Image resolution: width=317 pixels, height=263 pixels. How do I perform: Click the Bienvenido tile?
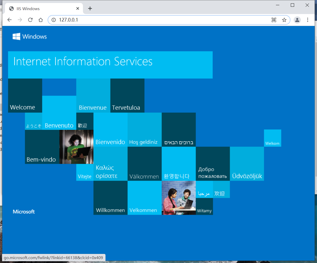[x=110, y=130]
